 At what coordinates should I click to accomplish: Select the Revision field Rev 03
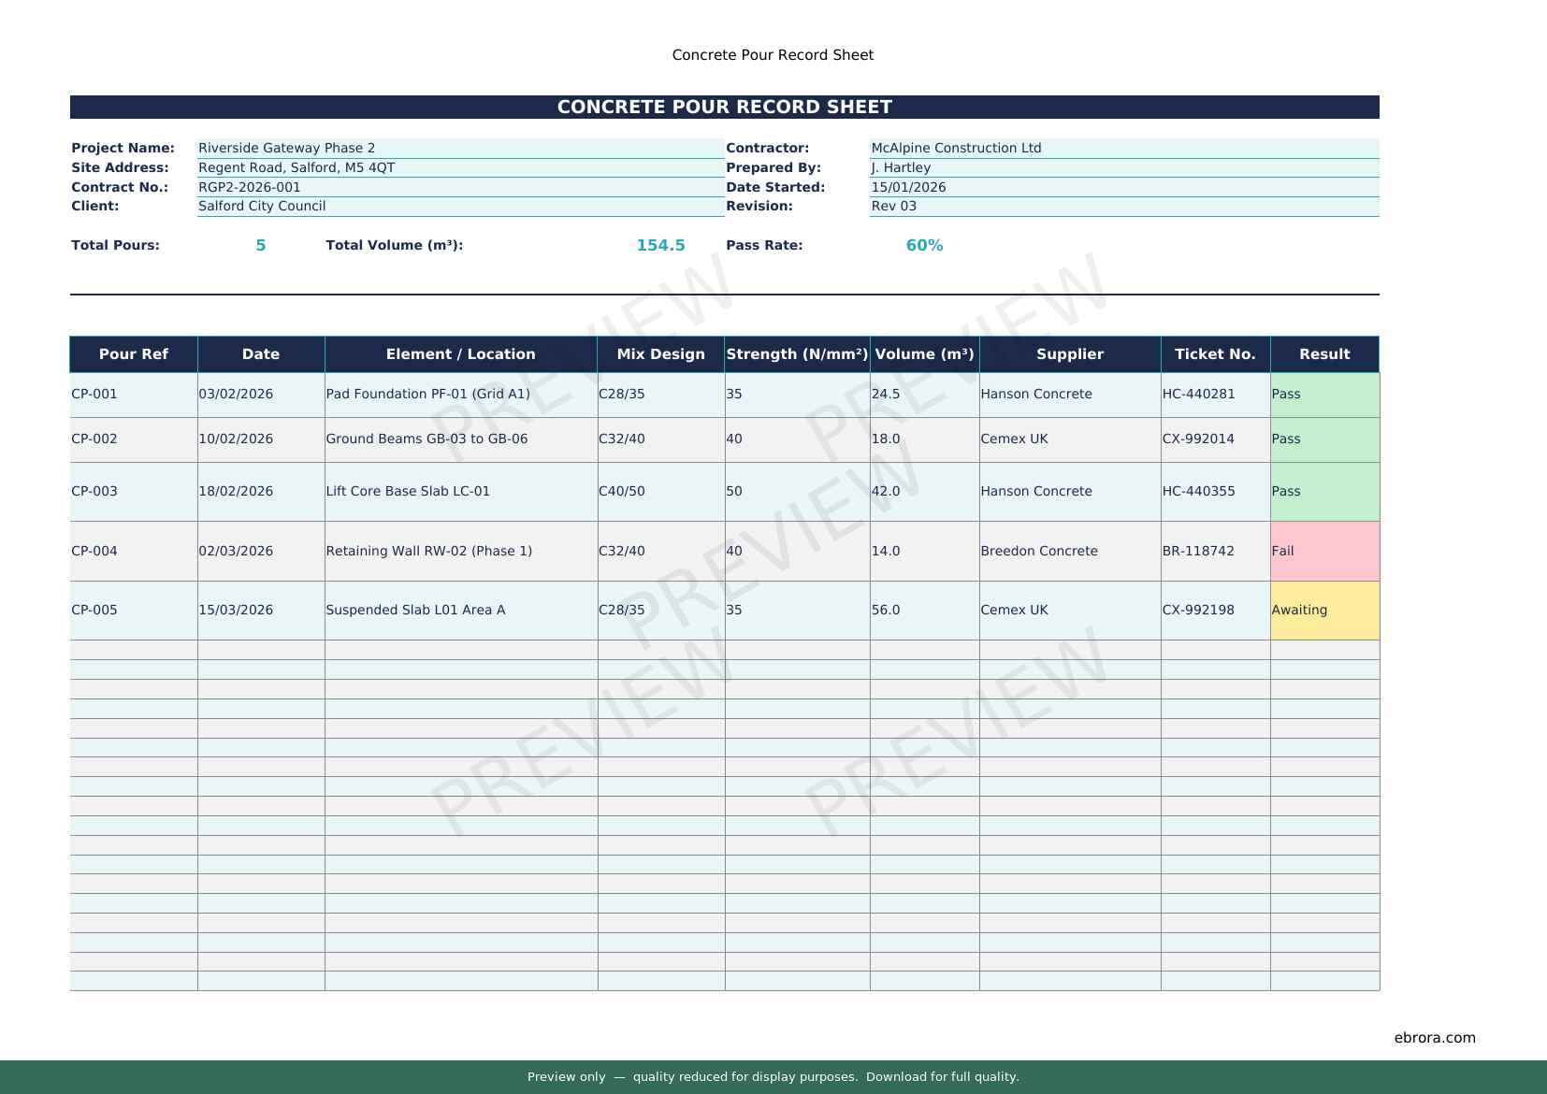click(x=1123, y=206)
